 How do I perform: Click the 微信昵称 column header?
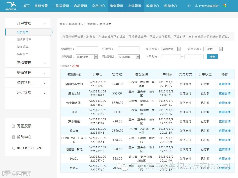74,74
